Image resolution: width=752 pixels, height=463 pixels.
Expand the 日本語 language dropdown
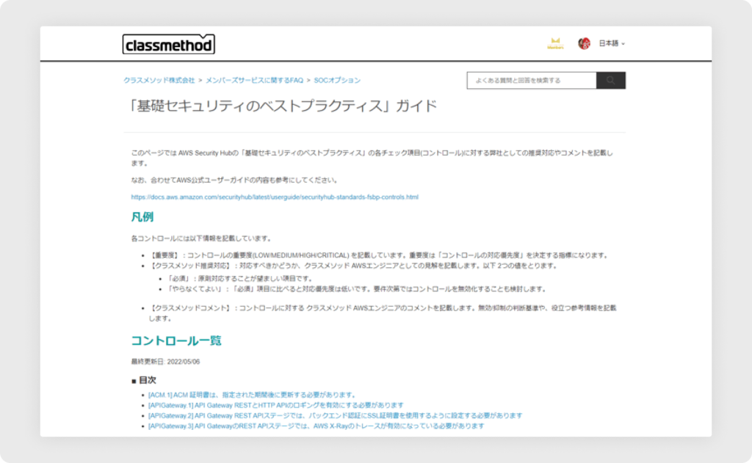click(611, 44)
